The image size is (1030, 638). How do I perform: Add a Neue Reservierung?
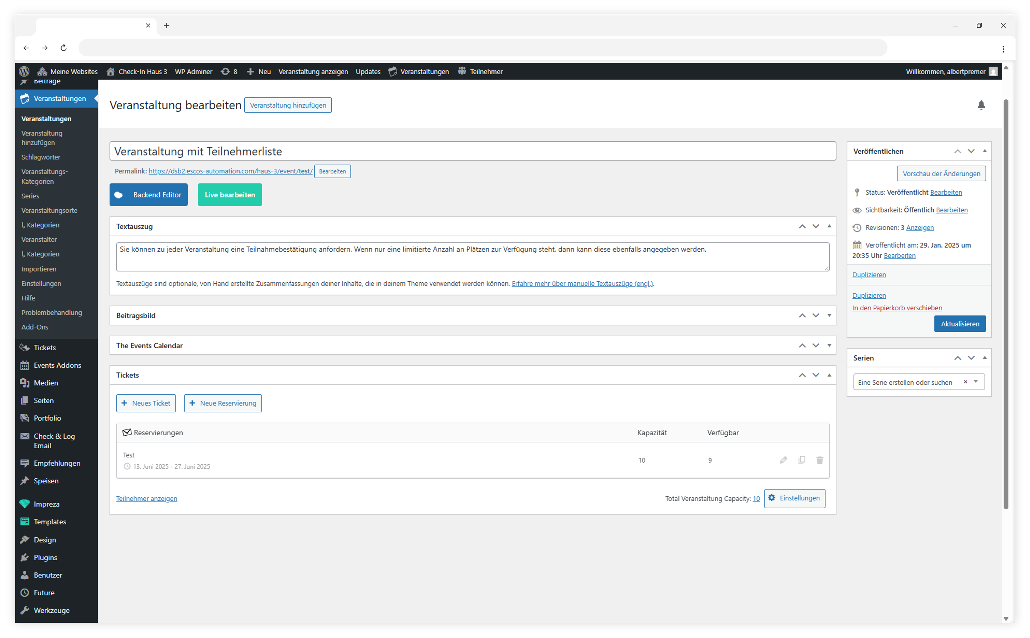point(223,403)
